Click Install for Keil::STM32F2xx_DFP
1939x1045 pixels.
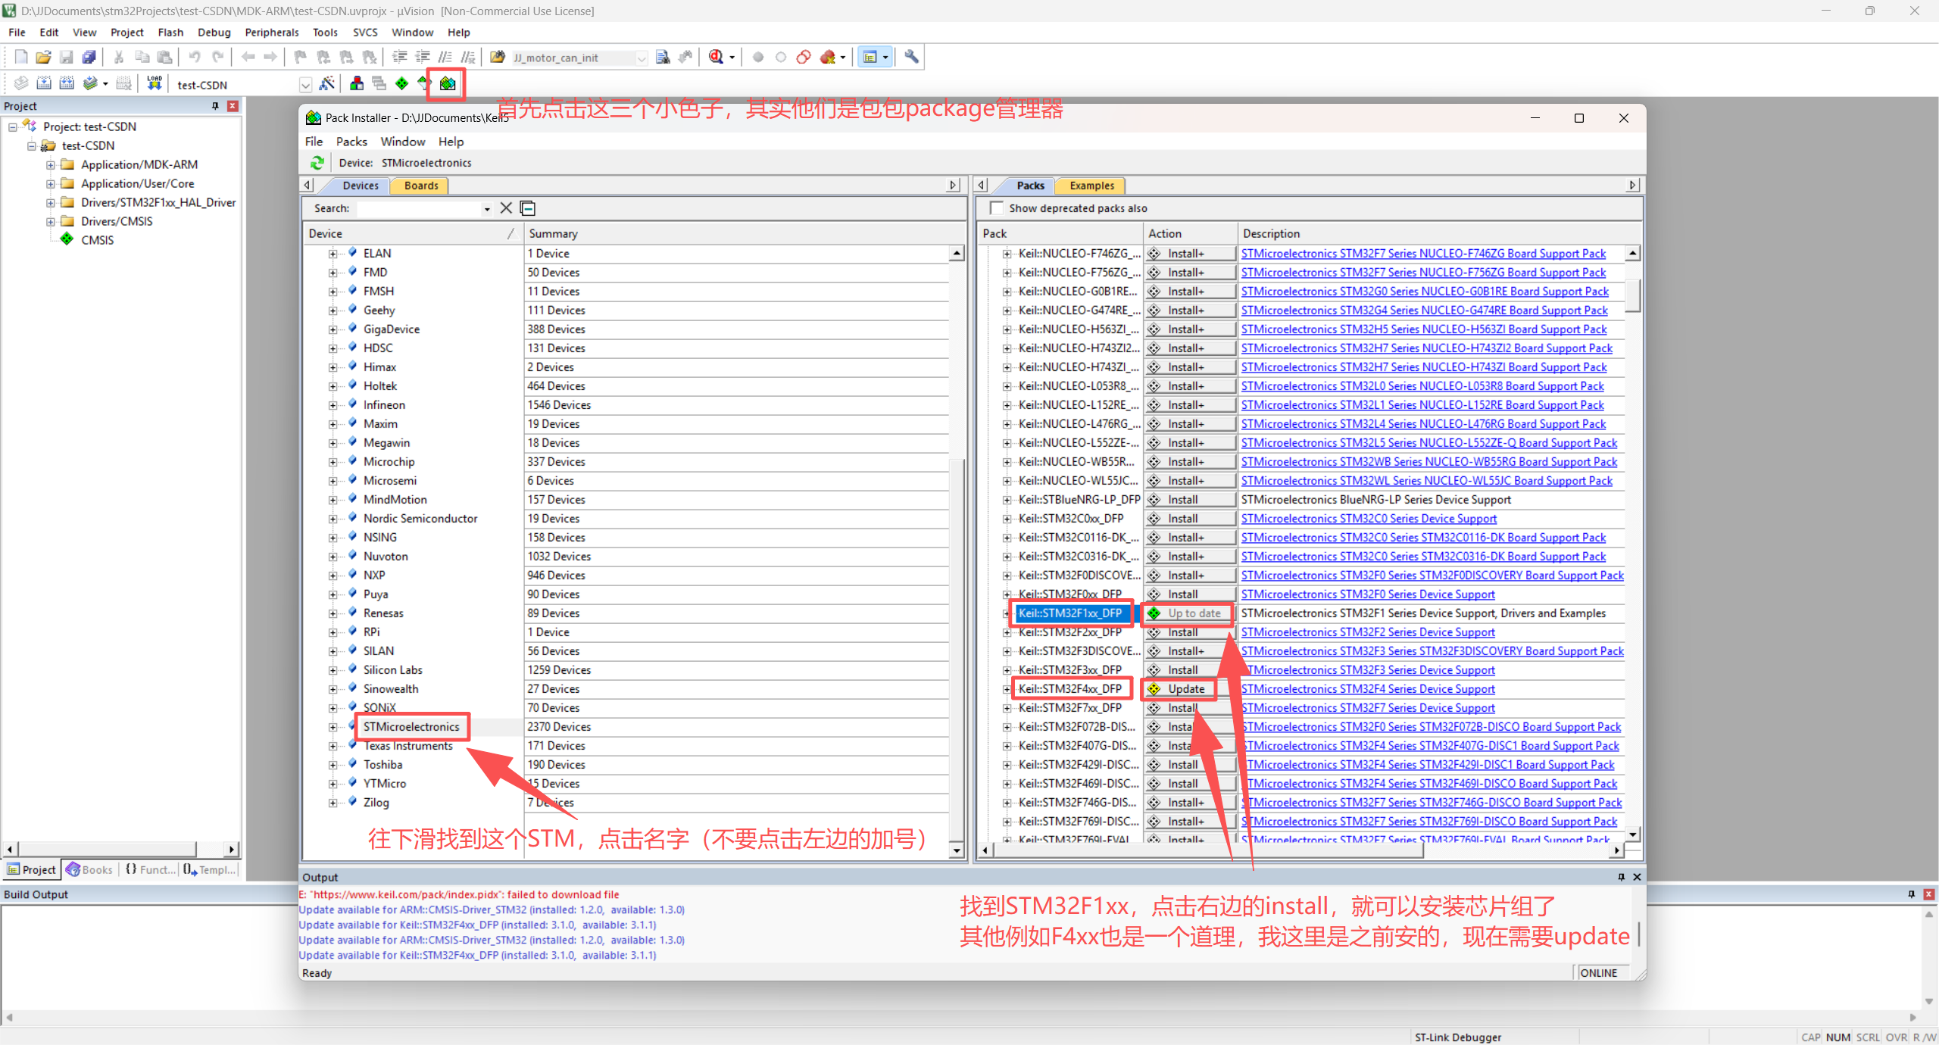tap(1188, 632)
